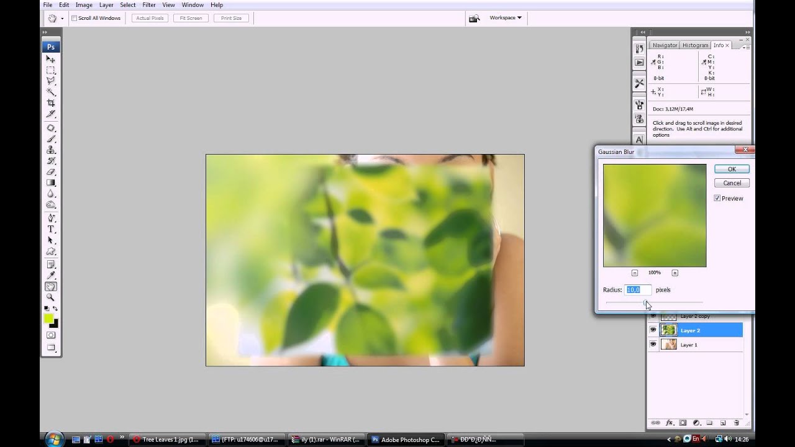
Task: Open the Filter menu
Action: 149,5
